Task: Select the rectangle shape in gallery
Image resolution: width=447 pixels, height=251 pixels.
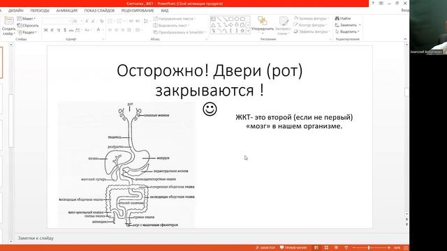Action: pyautogui.click(x=230, y=19)
